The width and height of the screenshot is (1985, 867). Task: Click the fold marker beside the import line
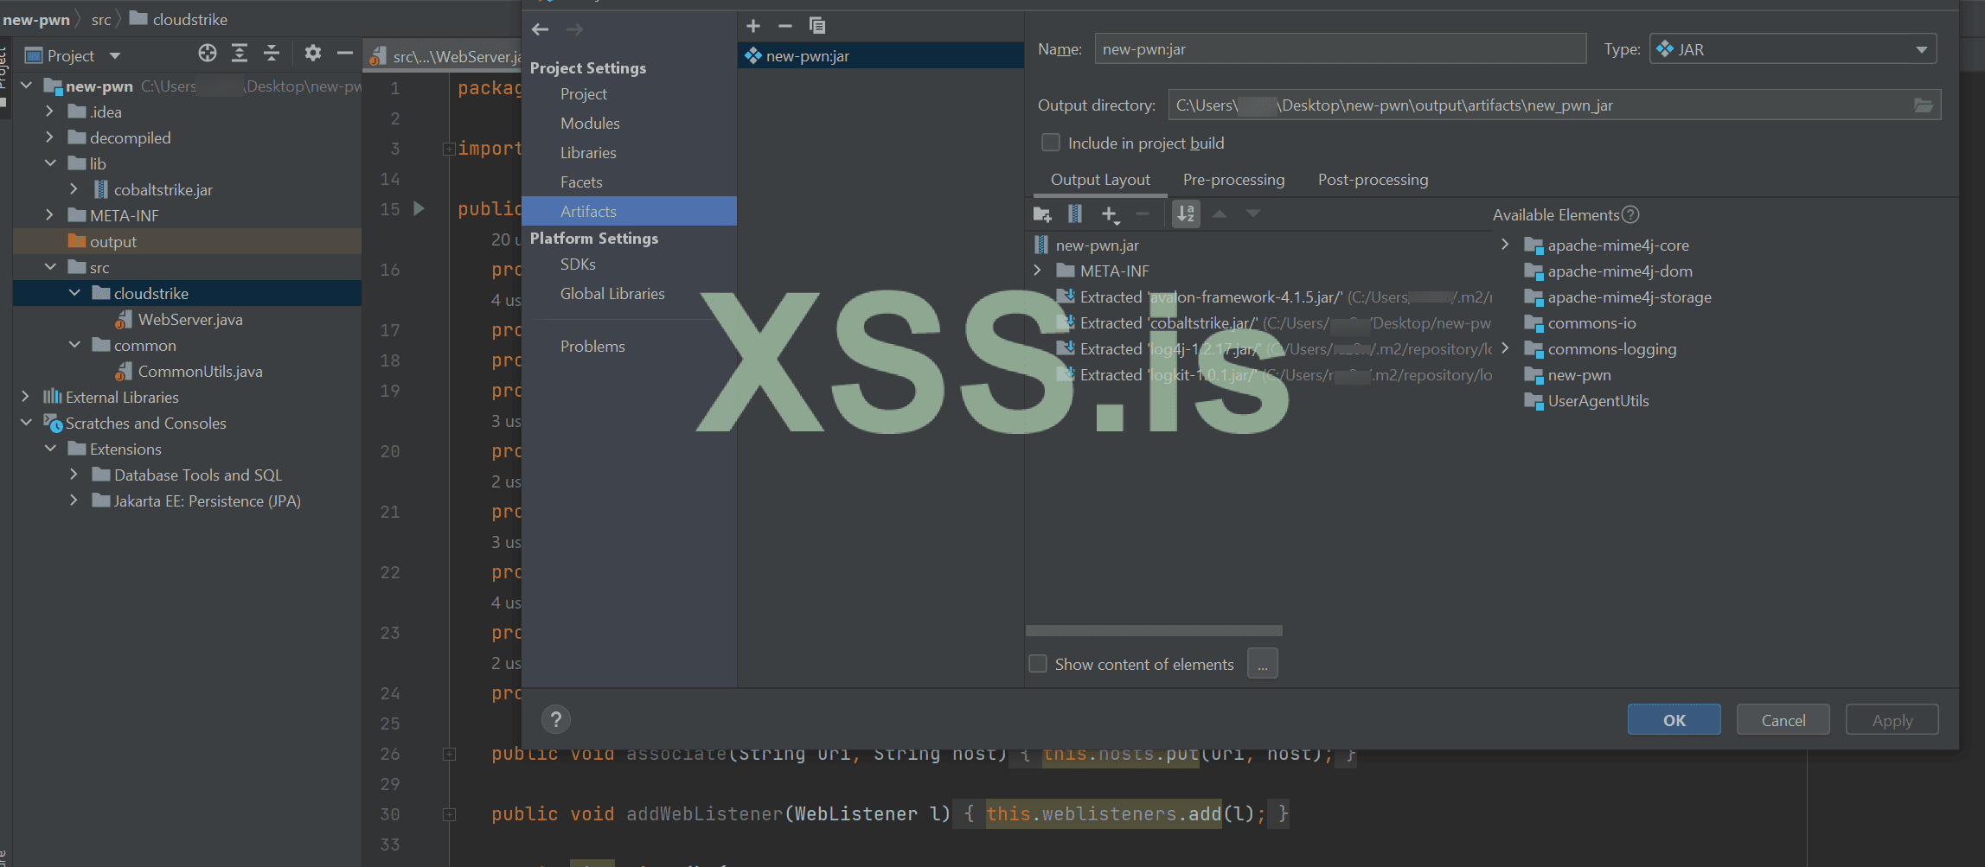pos(450,149)
